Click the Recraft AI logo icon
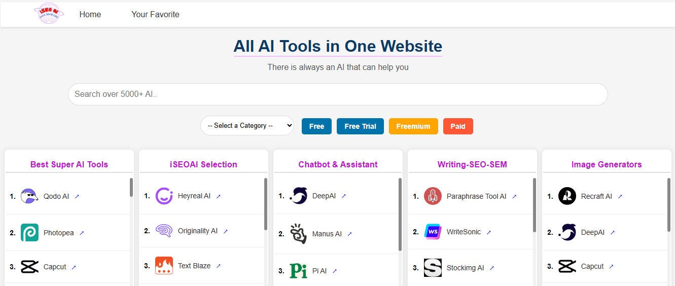 click(567, 196)
